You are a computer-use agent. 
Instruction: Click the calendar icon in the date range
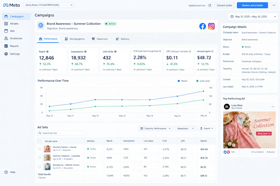[232, 16]
